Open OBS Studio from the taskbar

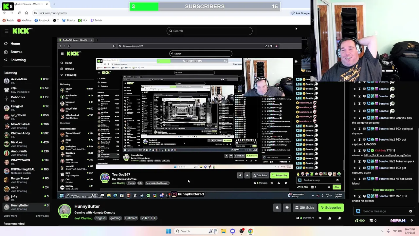pos(241,231)
